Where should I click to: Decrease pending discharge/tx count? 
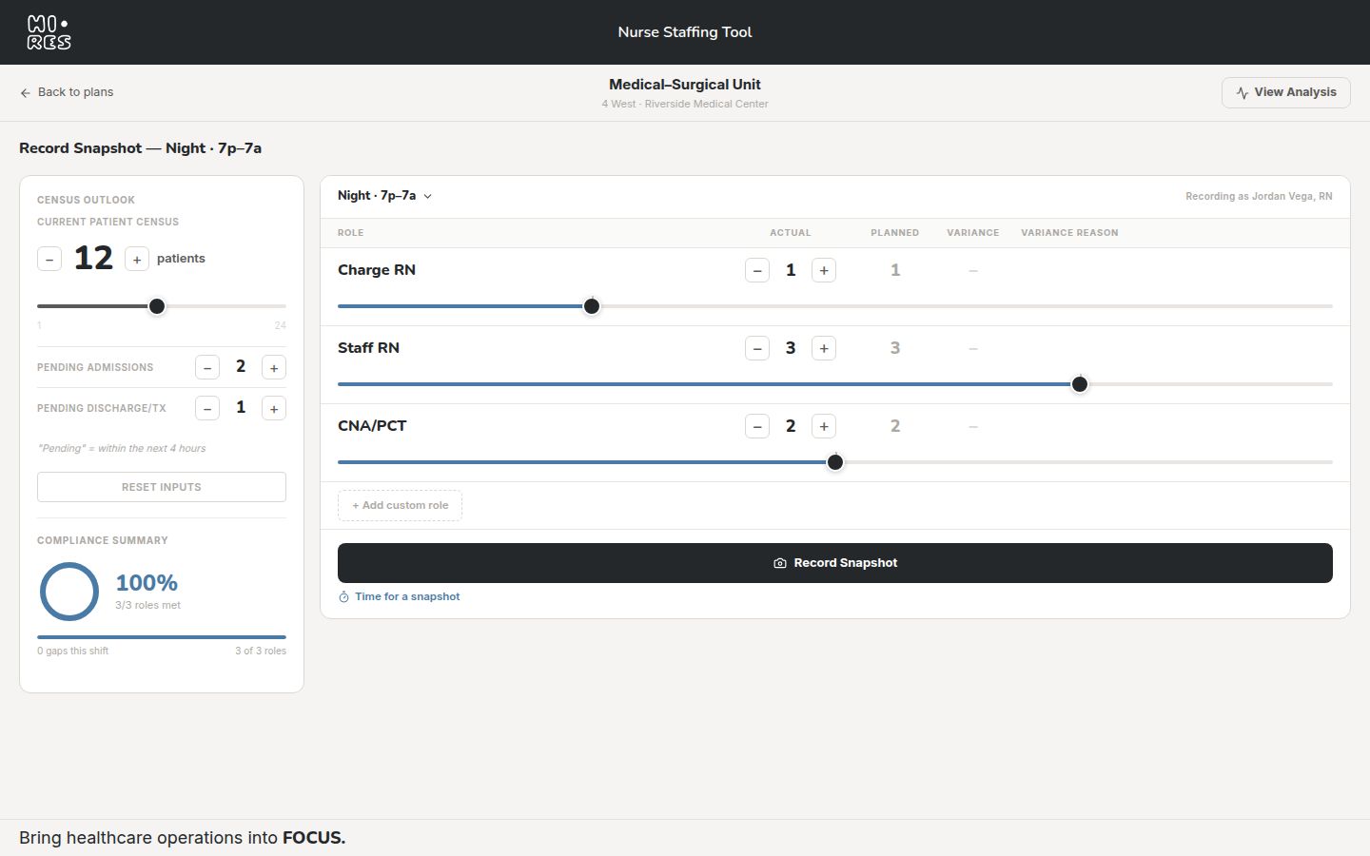pyautogui.click(x=207, y=408)
